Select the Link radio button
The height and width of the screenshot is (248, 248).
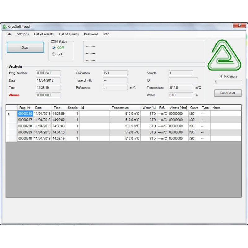pos(54,54)
